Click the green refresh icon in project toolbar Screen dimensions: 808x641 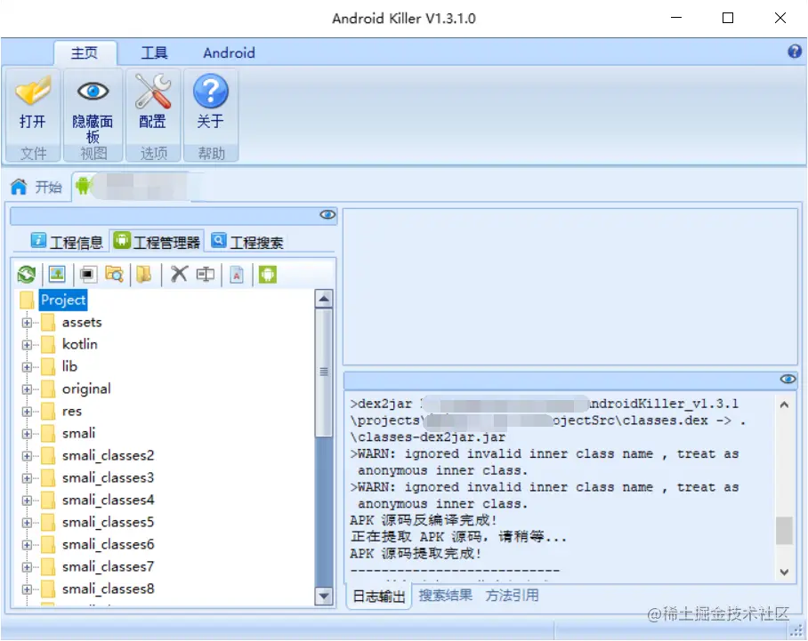click(27, 275)
